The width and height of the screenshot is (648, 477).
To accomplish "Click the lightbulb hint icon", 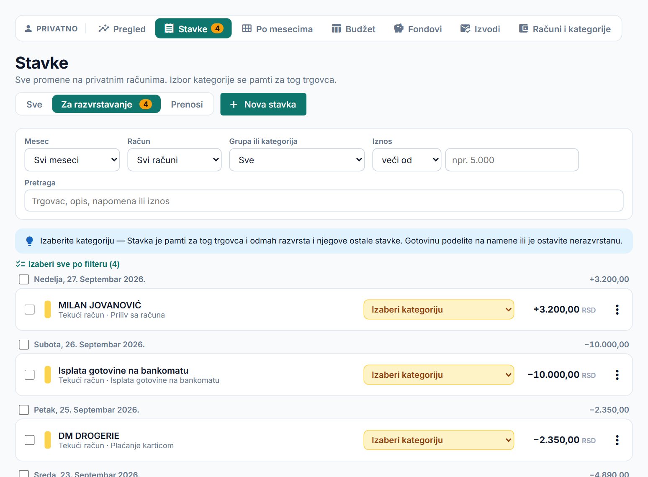I will (29, 241).
